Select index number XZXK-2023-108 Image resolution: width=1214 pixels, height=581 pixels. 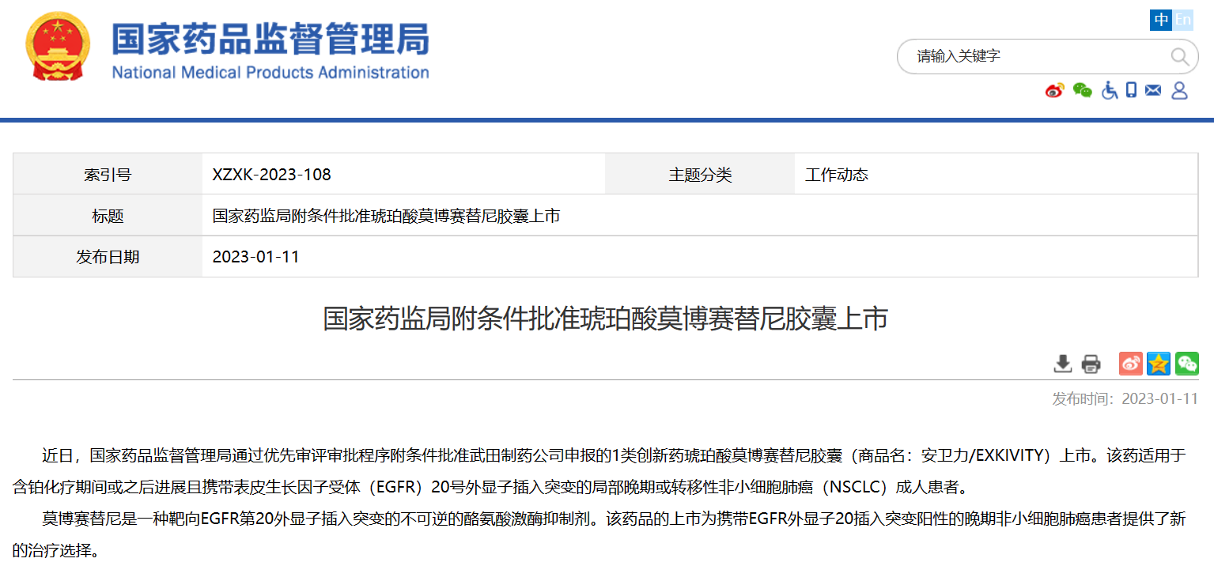pos(271,175)
